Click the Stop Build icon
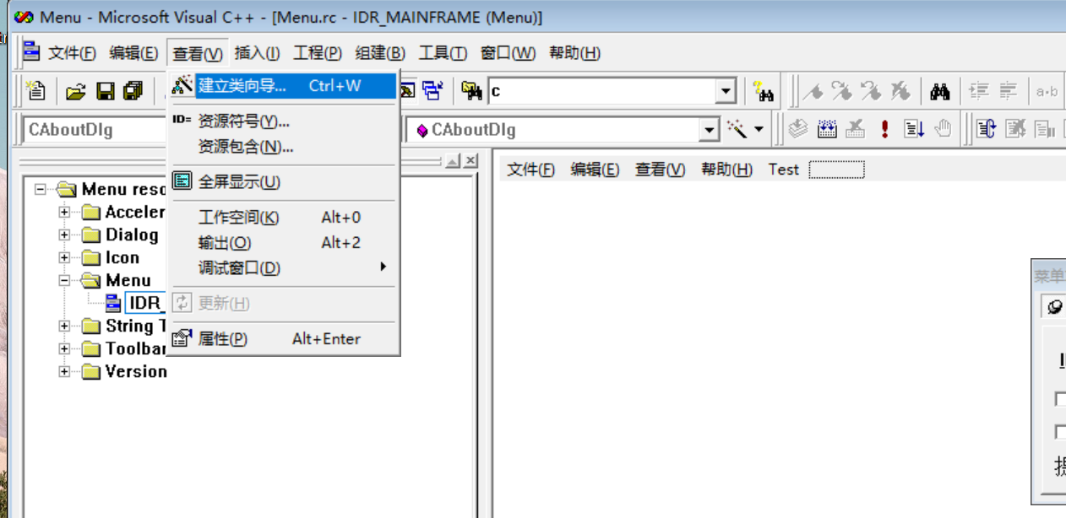The height and width of the screenshot is (518, 1066). click(x=856, y=129)
